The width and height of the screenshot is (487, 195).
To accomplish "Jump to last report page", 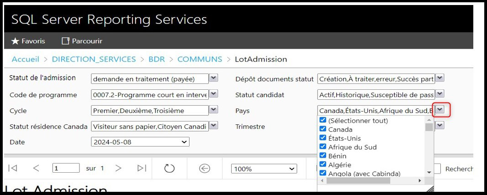I will tap(142, 168).
